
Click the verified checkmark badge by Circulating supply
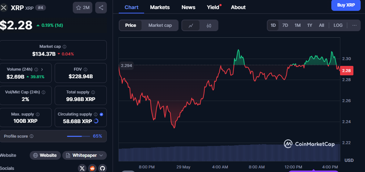pos(101,114)
